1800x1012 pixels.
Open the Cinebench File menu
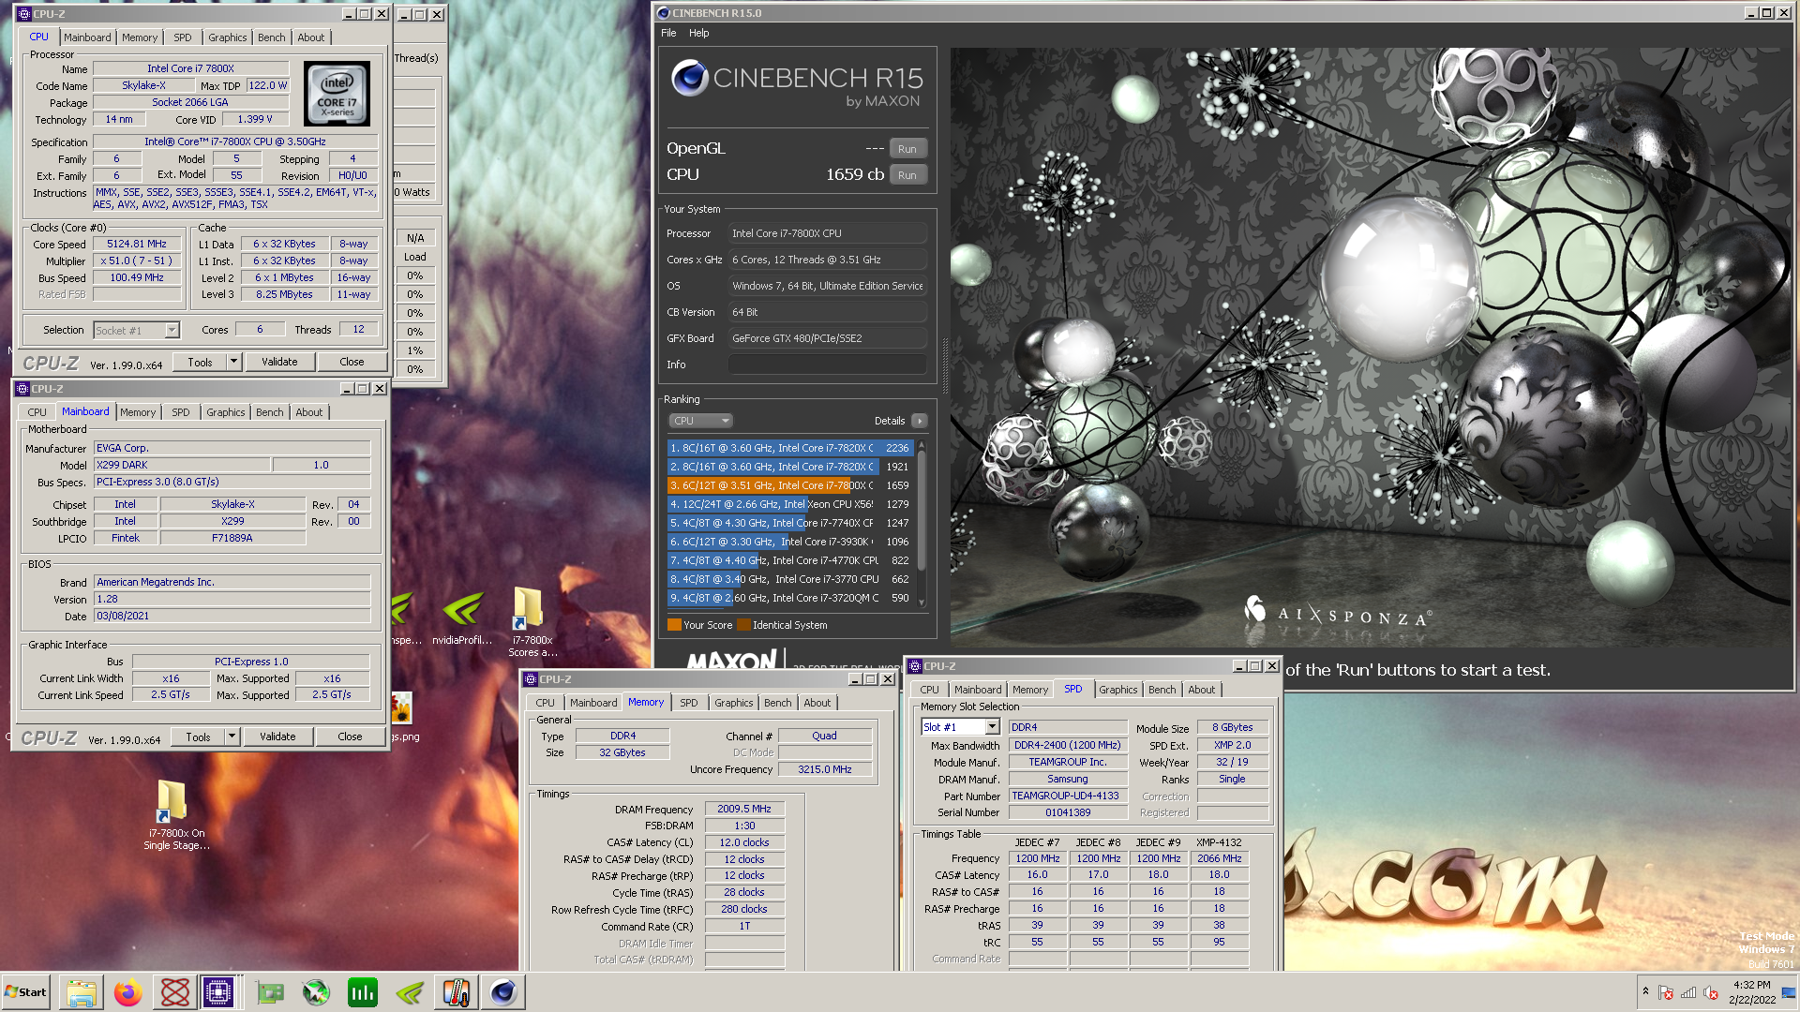[668, 33]
